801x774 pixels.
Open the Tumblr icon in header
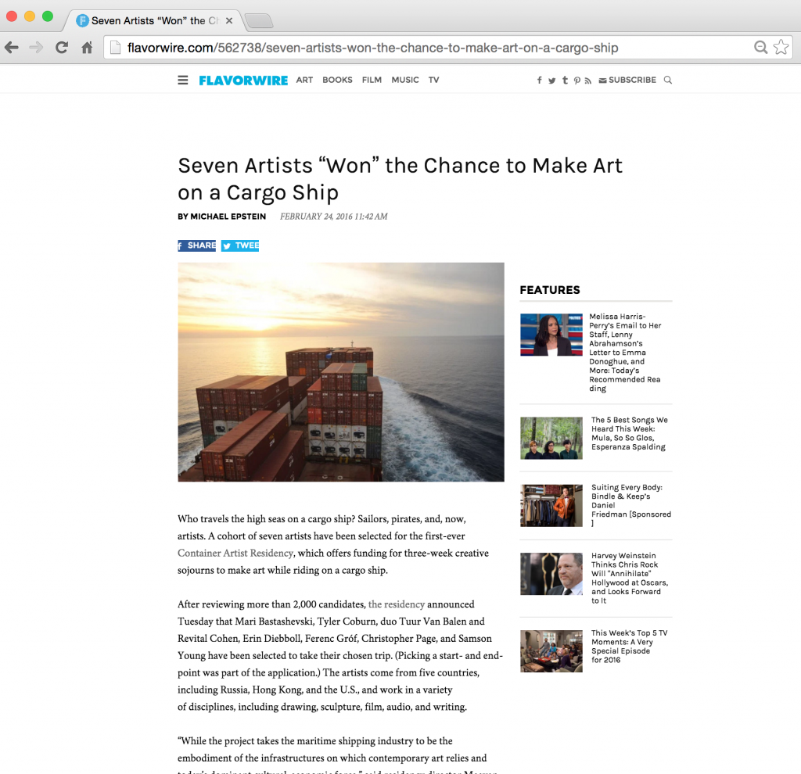[565, 81]
